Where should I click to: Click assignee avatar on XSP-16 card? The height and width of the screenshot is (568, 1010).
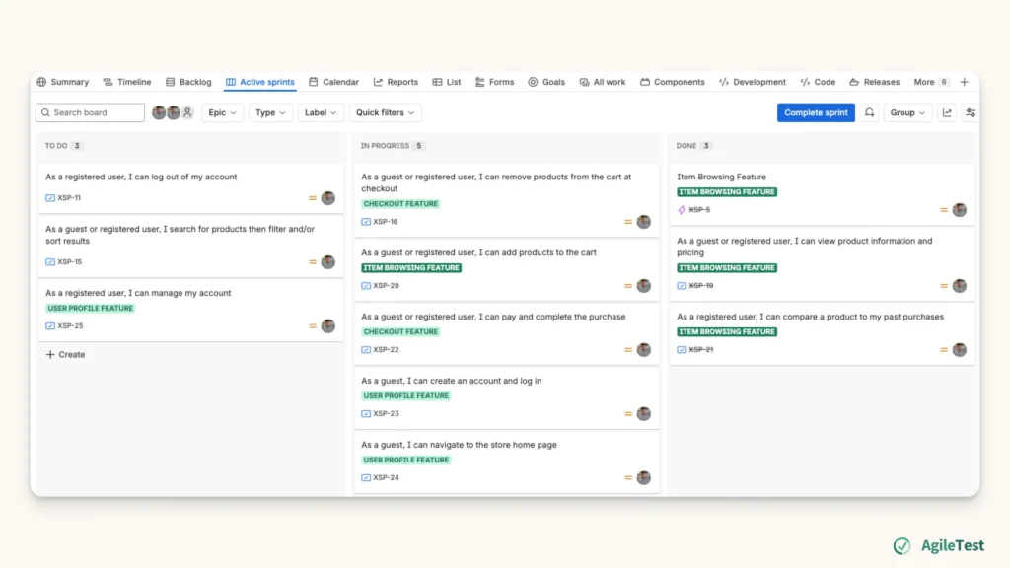click(643, 222)
